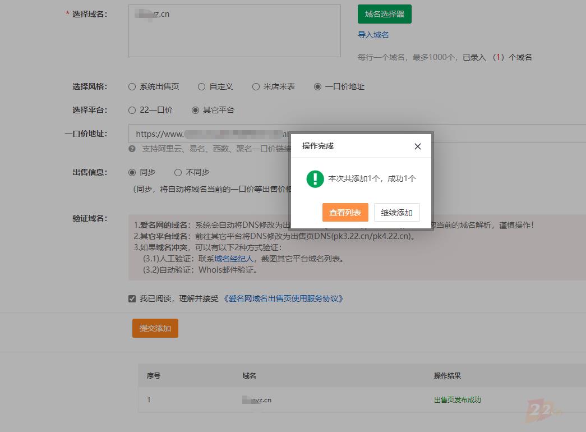Choose the 其它平台 platform radio
This screenshot has height=432, width=586.
(196, 111)
